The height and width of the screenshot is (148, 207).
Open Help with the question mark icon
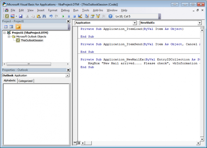tap(110, 17)
